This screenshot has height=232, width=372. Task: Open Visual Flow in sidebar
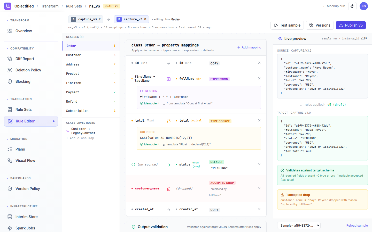pyautogui.click(x=31, y=161)
